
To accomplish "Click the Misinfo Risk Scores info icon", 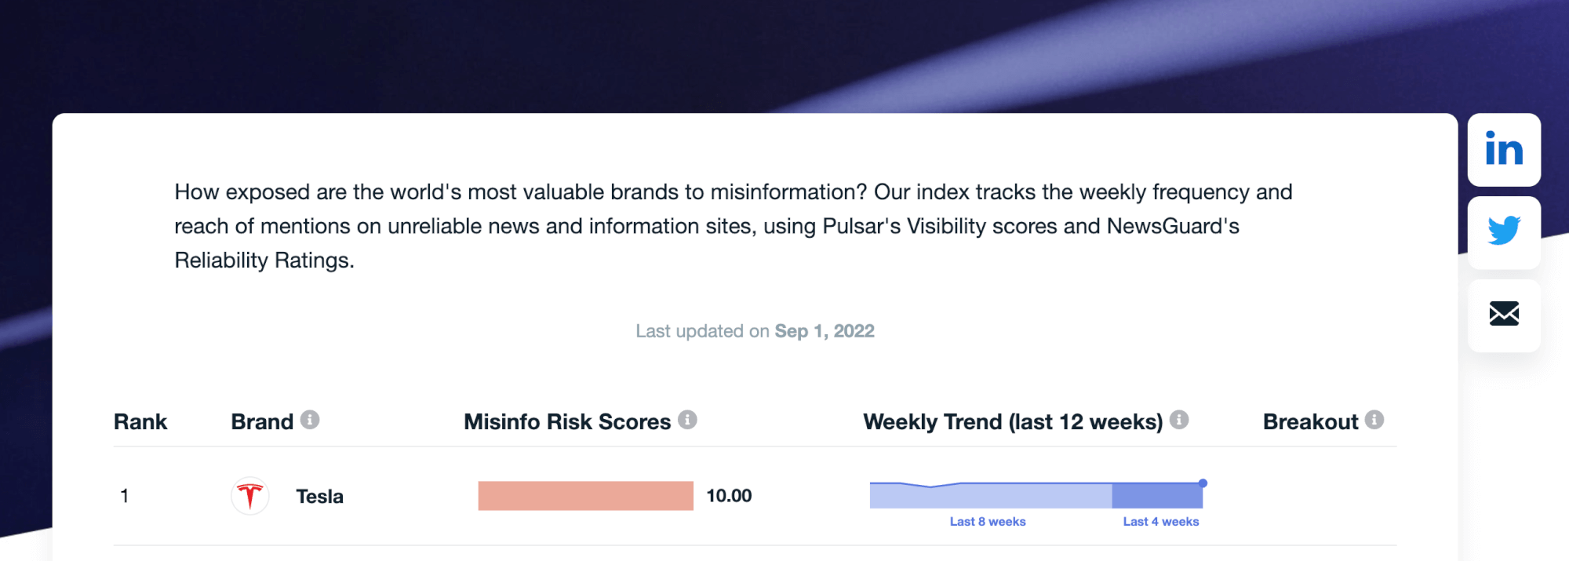I will (x=687, y=421).
